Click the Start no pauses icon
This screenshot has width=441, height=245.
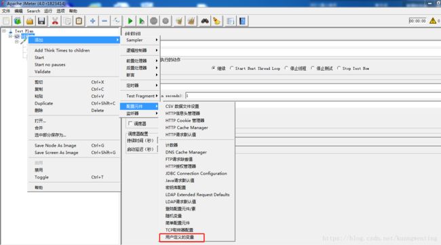pos(142,21)
